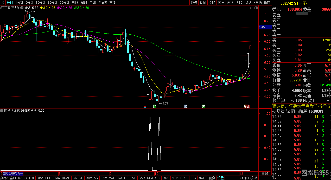The width and height of the screenshot is (331, 180).
Task: Activate the 画线 drawing tools
Action: click(x=230, y=3)
